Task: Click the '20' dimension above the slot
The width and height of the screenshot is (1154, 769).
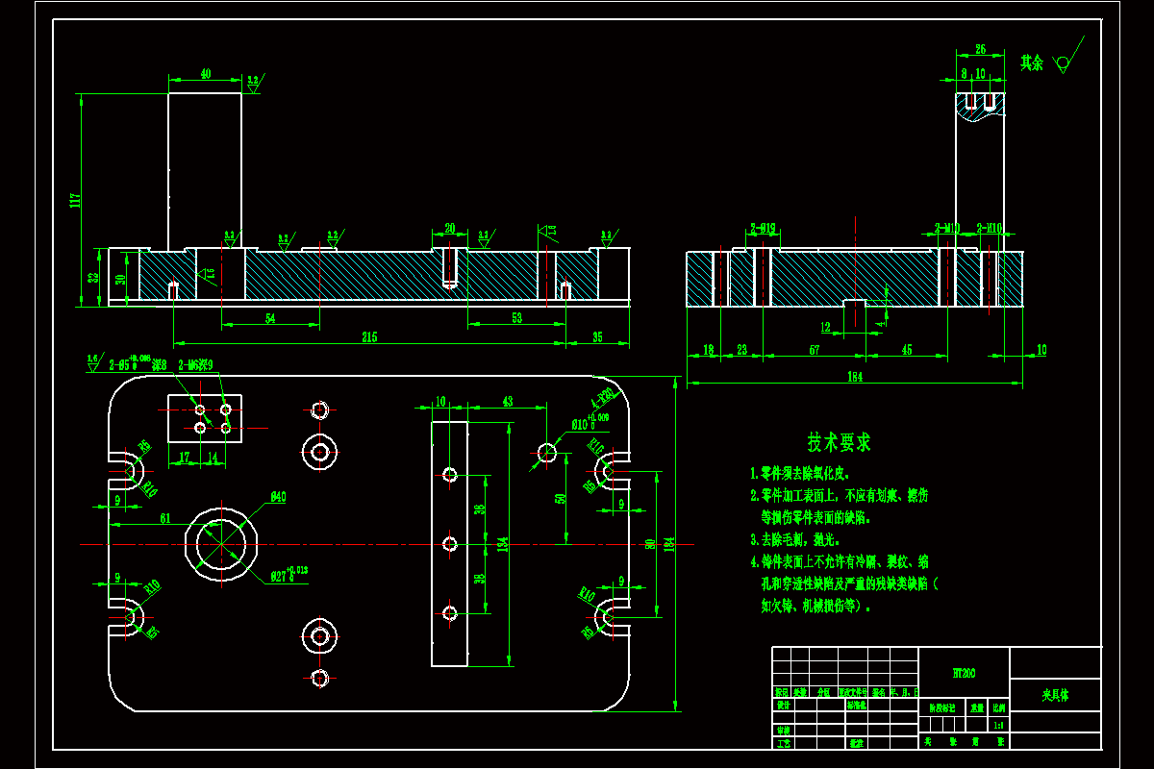Action: tap(450, 229)
